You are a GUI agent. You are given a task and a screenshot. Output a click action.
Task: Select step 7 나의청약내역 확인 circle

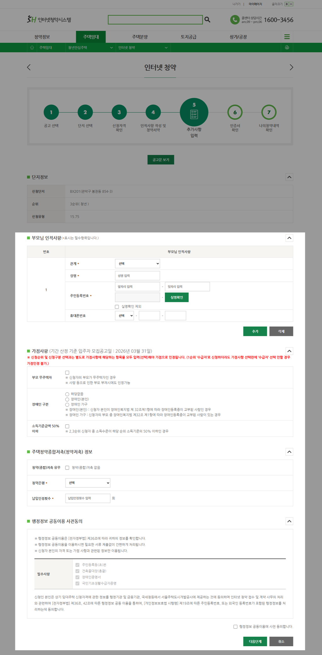[x=269, y=112]
